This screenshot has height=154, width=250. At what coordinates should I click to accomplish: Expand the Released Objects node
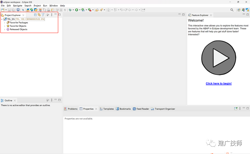(5, 30)
